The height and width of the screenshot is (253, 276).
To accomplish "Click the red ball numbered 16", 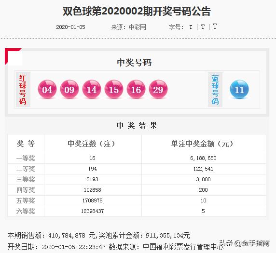I will [136, 89].
